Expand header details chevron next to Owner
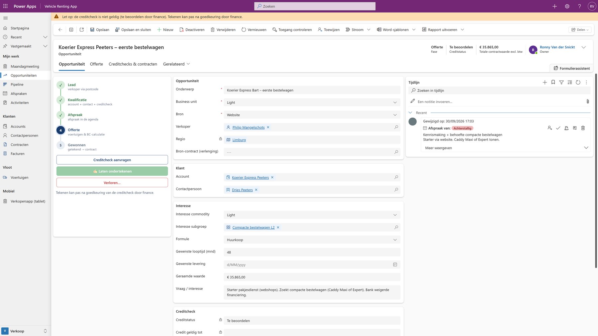The height and width of the screenshot is (336, 598). pos(583,47)
